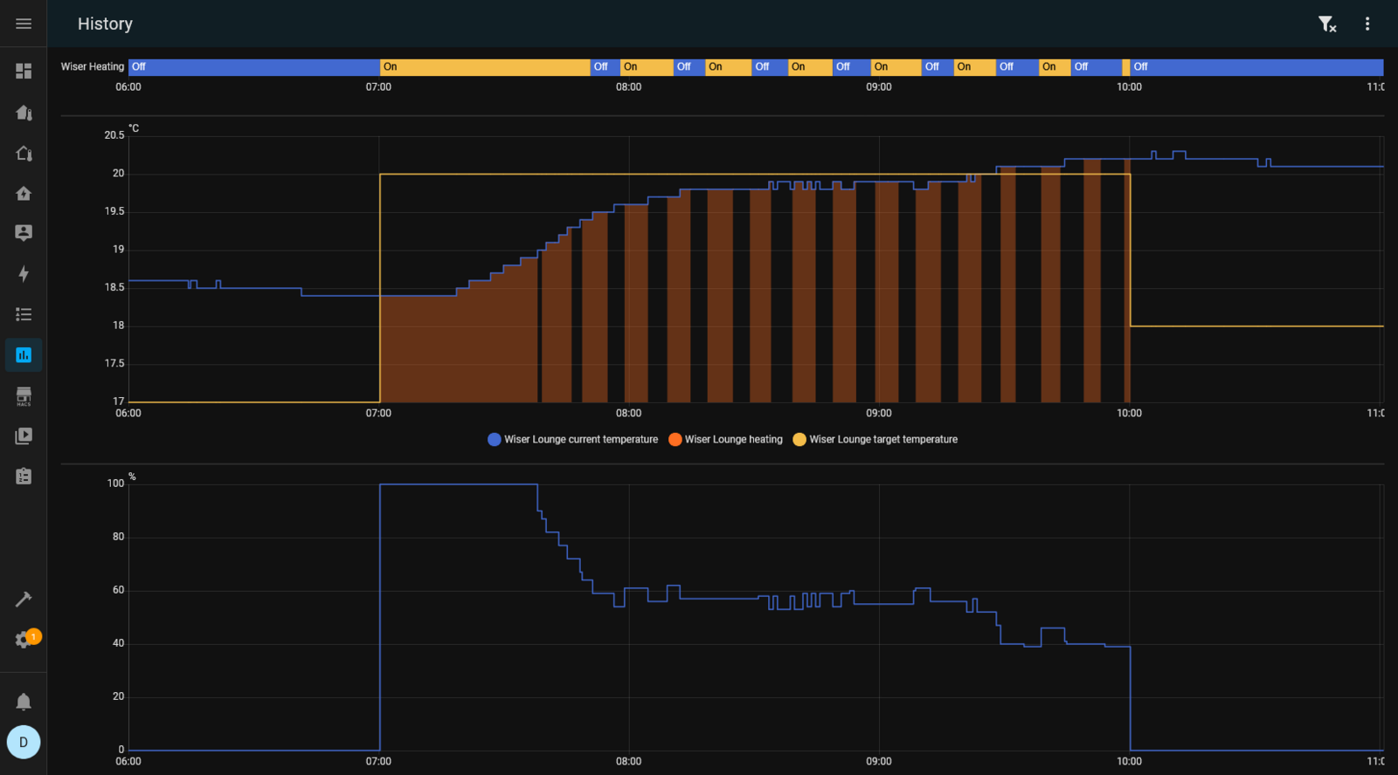1398x775 pixels.
Task: Toggle Wiser Lounge current temperature series
Action: 573,440
